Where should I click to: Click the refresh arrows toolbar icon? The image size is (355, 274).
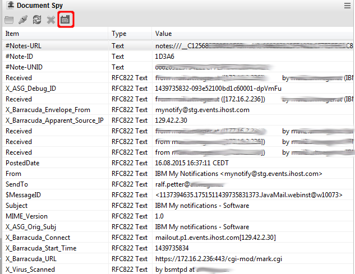pyautogui.click(x=37, y=20)
